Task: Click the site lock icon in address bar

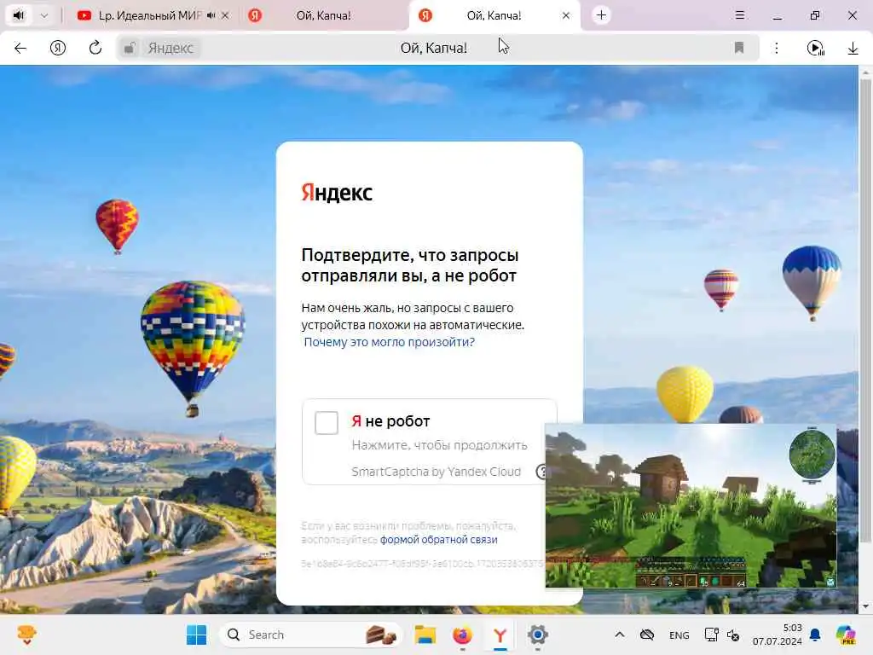Action: (130, 48)
